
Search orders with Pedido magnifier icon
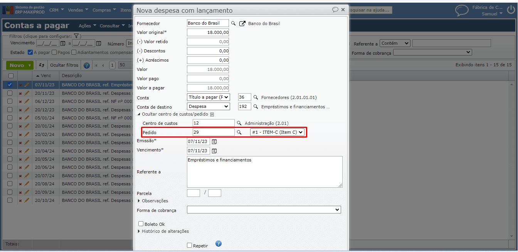pyautogui.click(x=239, y=133)
